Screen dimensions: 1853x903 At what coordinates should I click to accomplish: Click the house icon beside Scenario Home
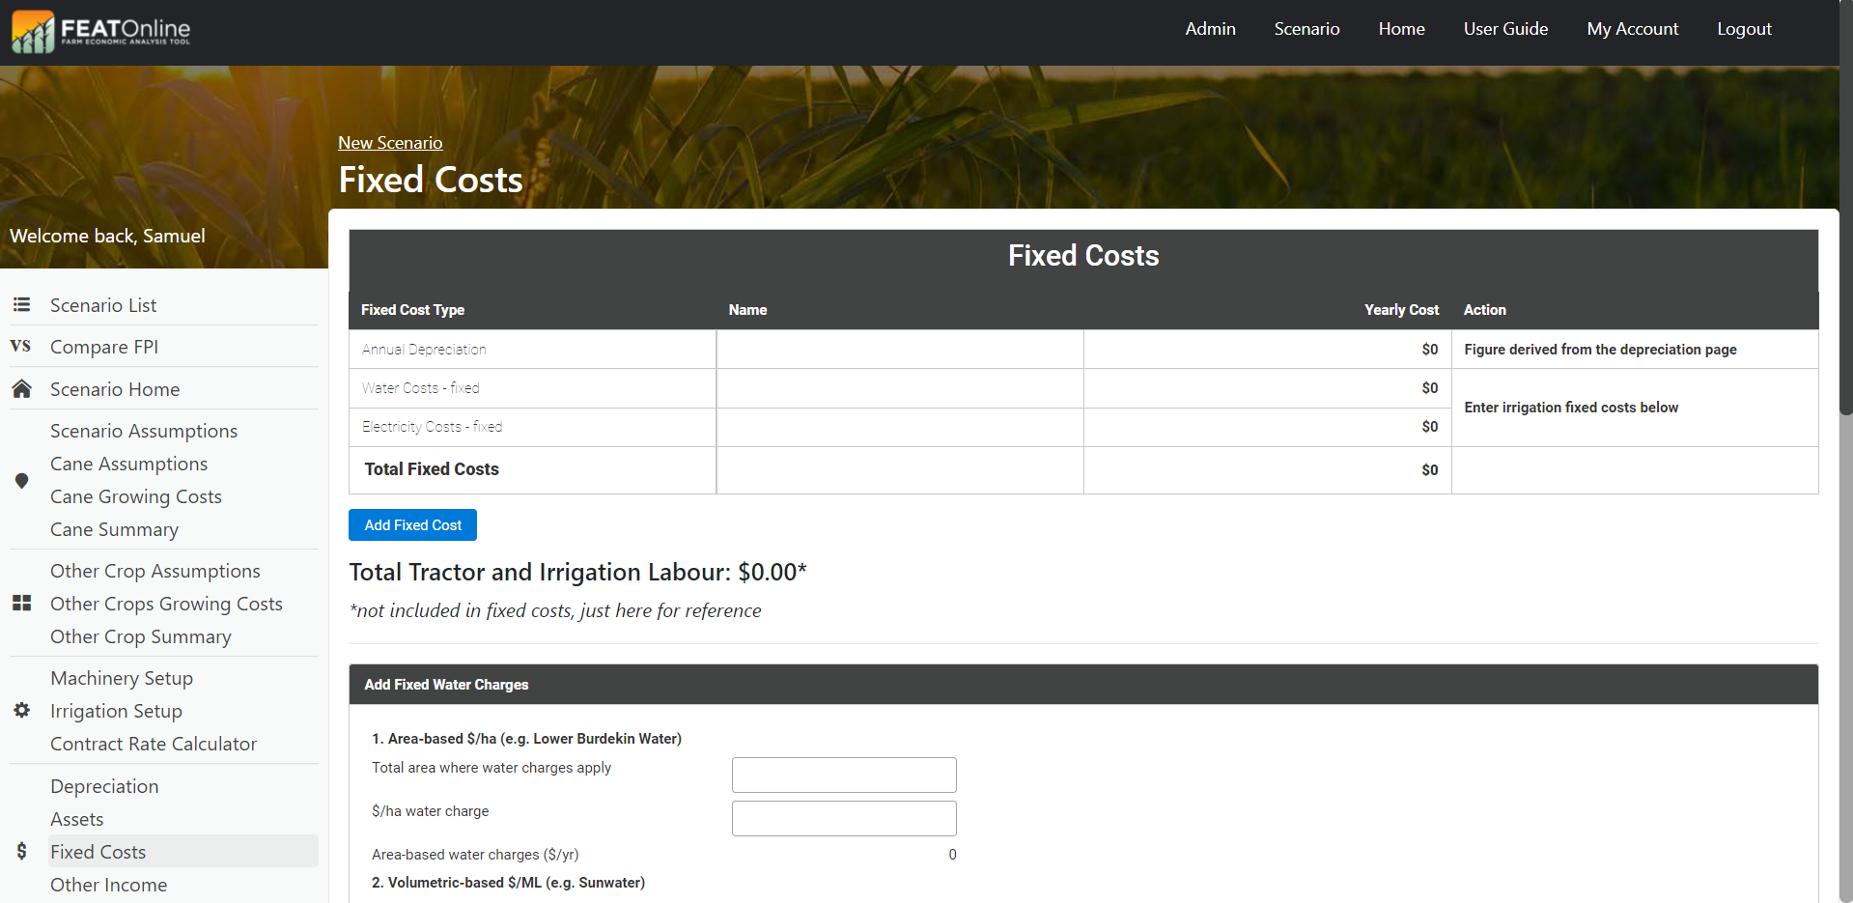[x=21, y=389]
